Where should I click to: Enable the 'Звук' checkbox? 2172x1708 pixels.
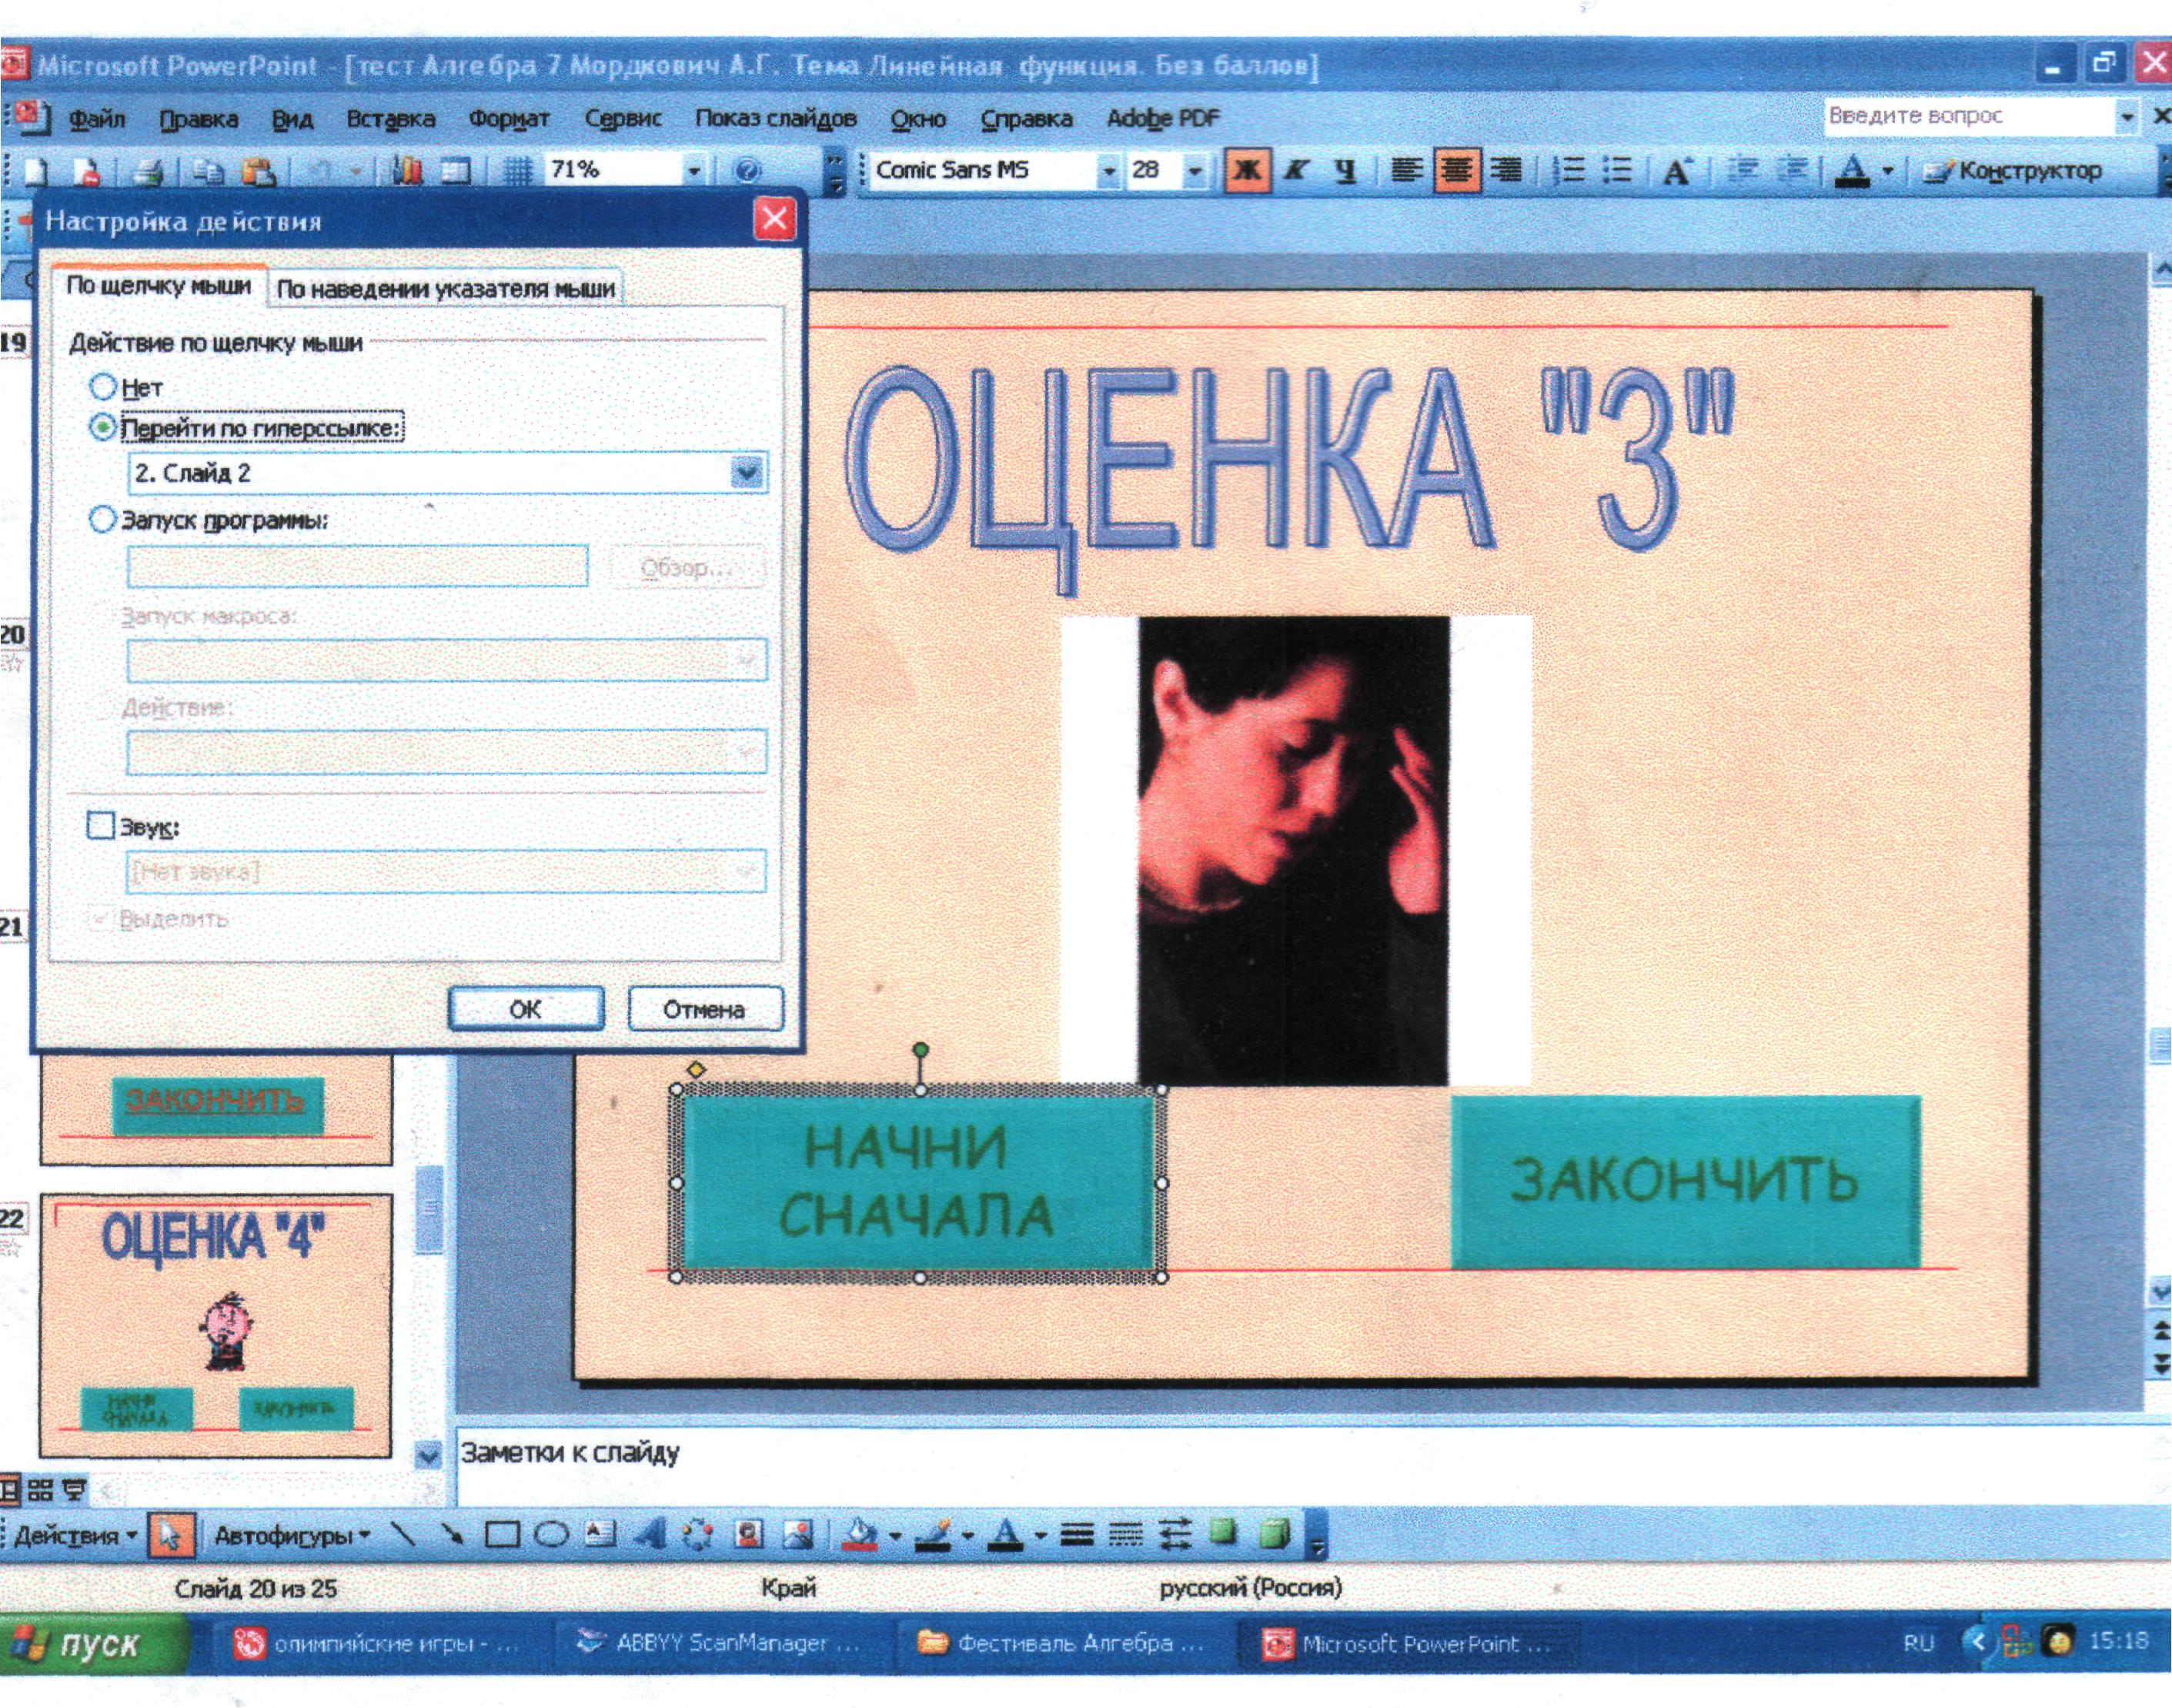tap(101, 826)
